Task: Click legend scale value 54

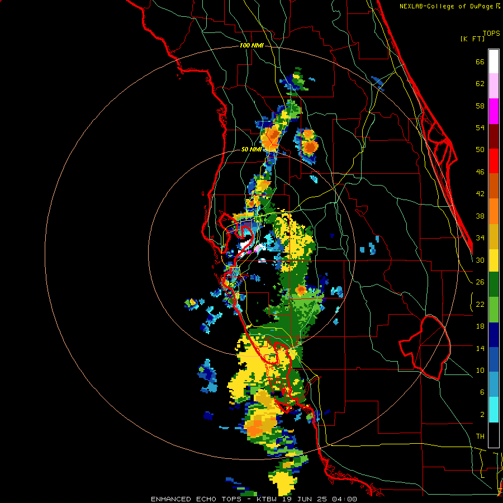Action: [480, 127]
